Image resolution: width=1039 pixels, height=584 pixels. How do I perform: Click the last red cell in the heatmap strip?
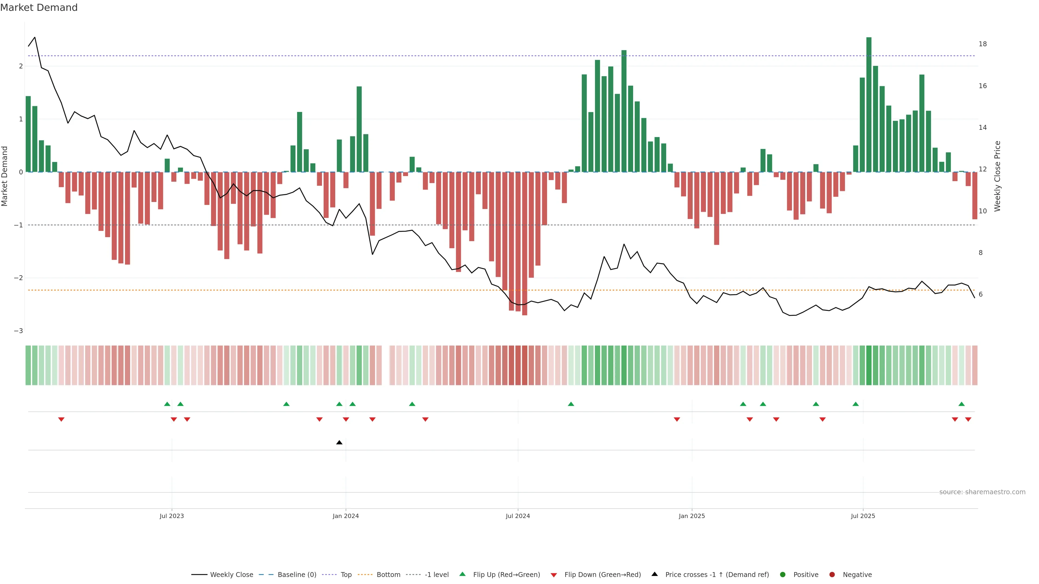pos(974,365)
